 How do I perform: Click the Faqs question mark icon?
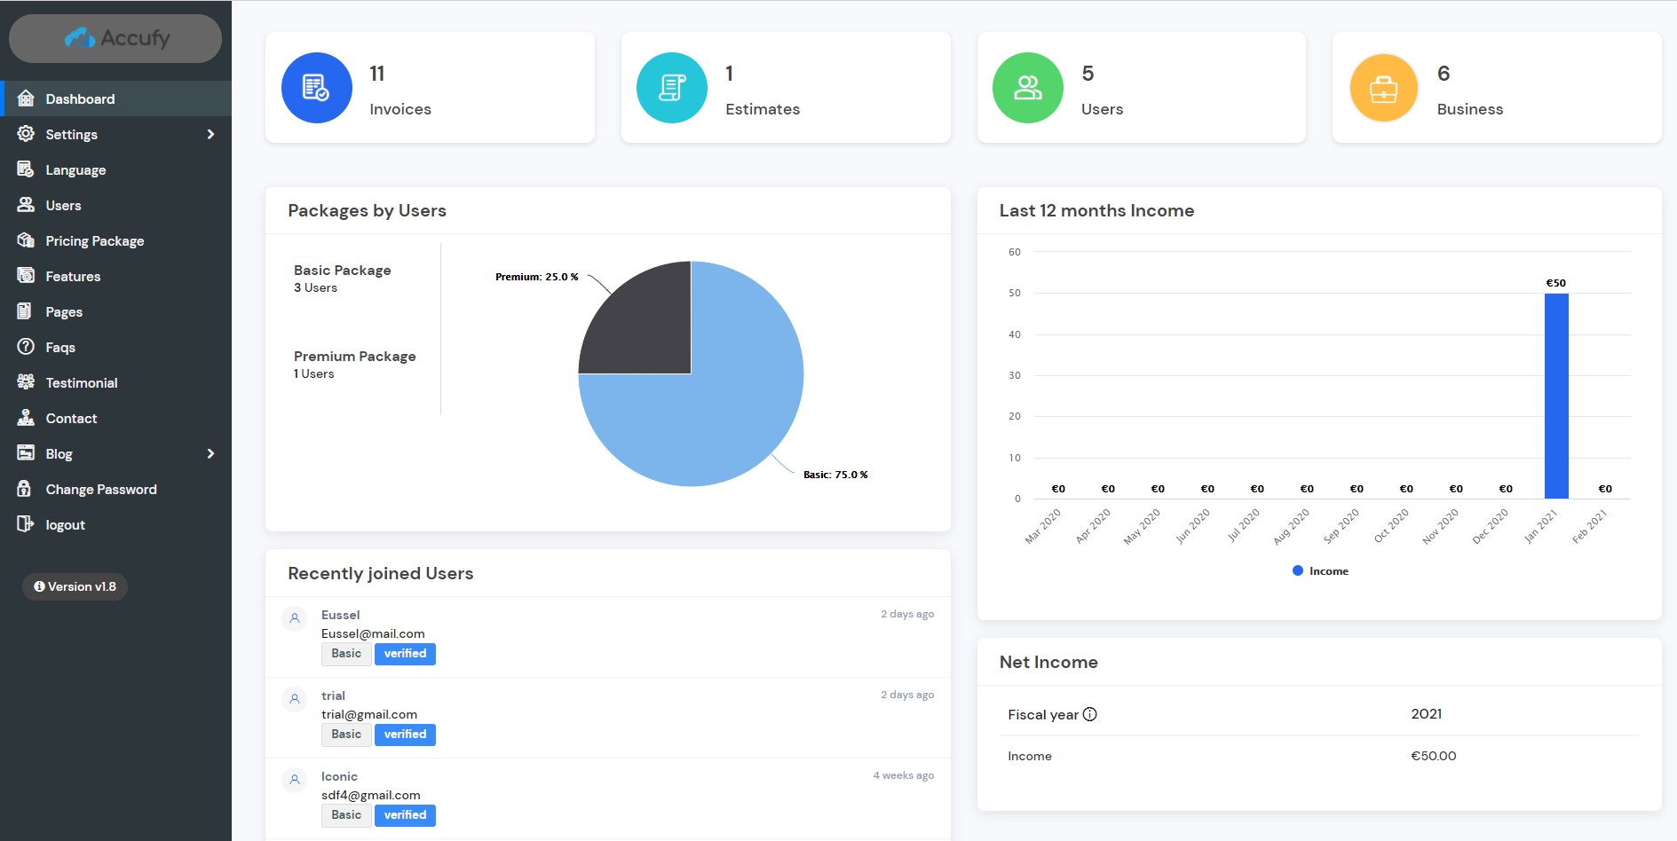(26, 347)
